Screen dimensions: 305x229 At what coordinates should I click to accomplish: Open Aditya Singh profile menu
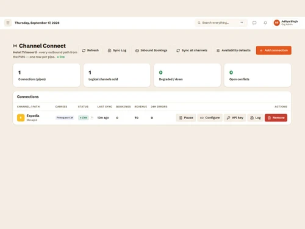tap(286, 23)
